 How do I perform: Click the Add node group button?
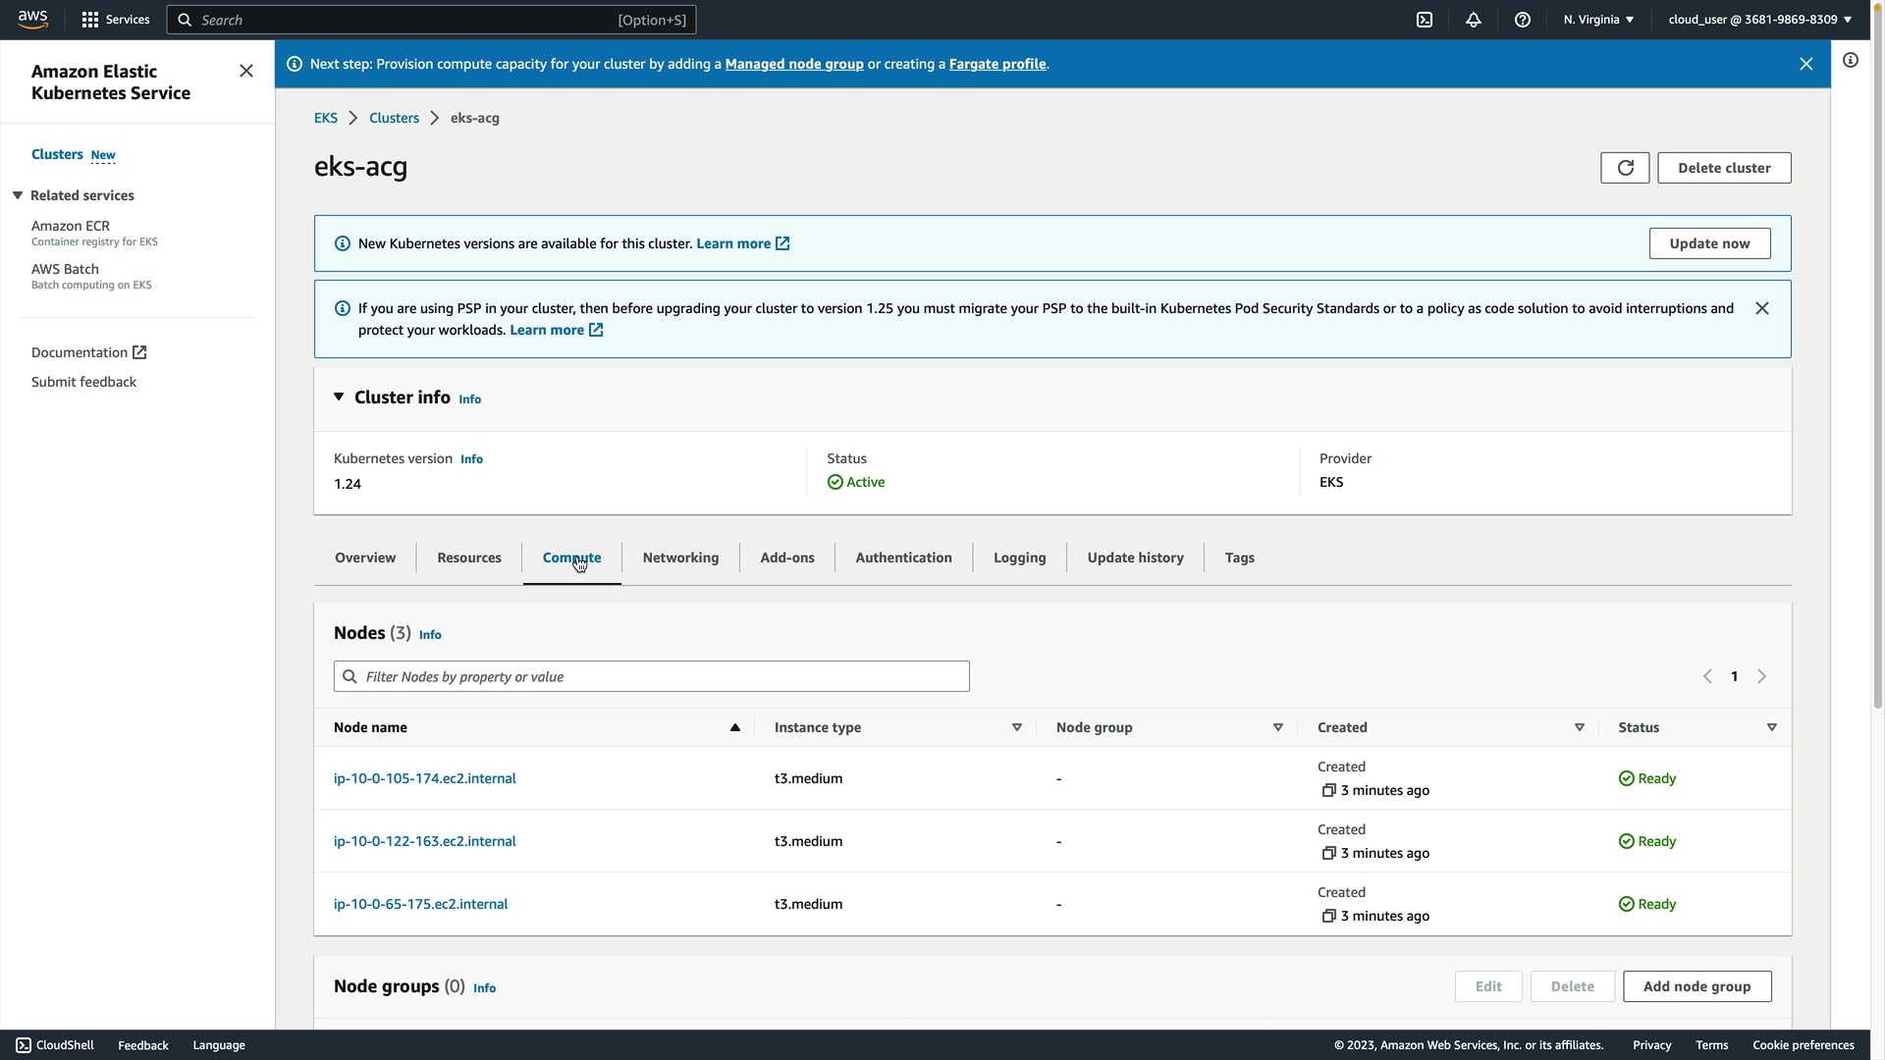pyautogui.click(x=1696, y=986)
